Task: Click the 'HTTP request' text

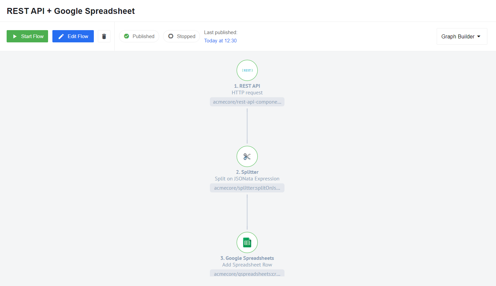Action: click(x=247, y=93)
